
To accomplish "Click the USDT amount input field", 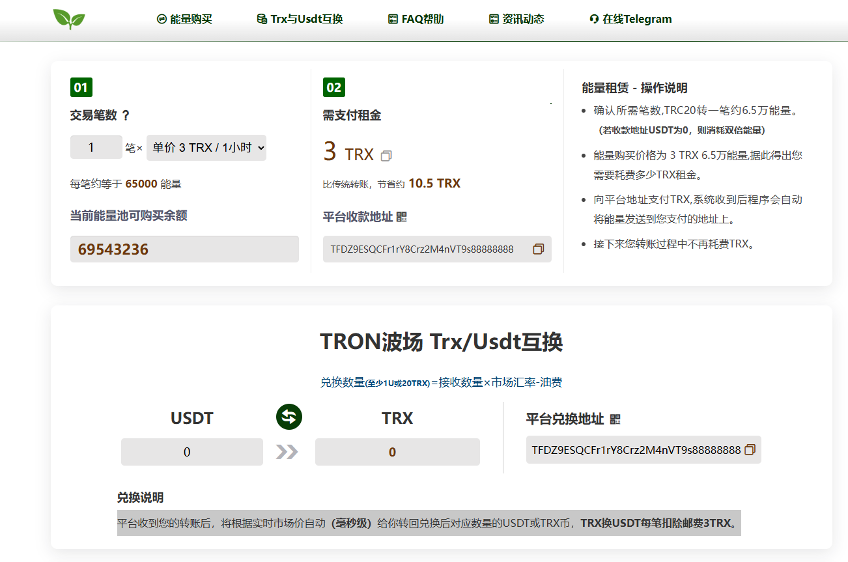I will [192, 452].
